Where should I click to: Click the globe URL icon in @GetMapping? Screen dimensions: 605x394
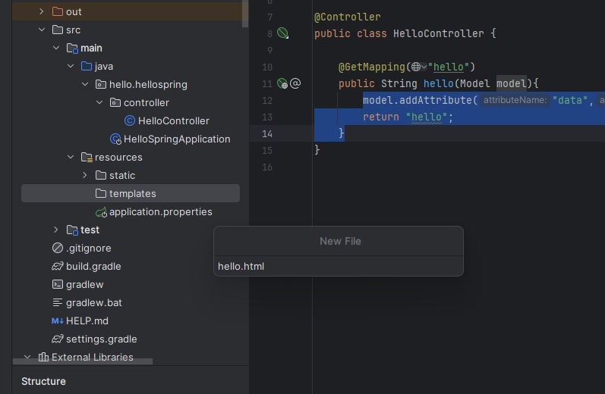pos(416,66)
